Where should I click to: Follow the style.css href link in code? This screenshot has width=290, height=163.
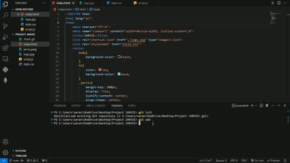(130, 44)
